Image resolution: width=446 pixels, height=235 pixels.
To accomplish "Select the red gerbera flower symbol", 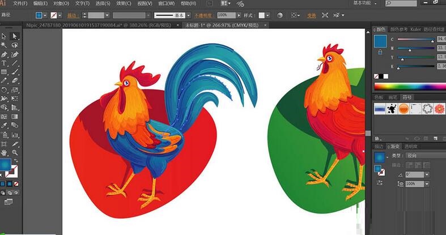I will 440,109.
